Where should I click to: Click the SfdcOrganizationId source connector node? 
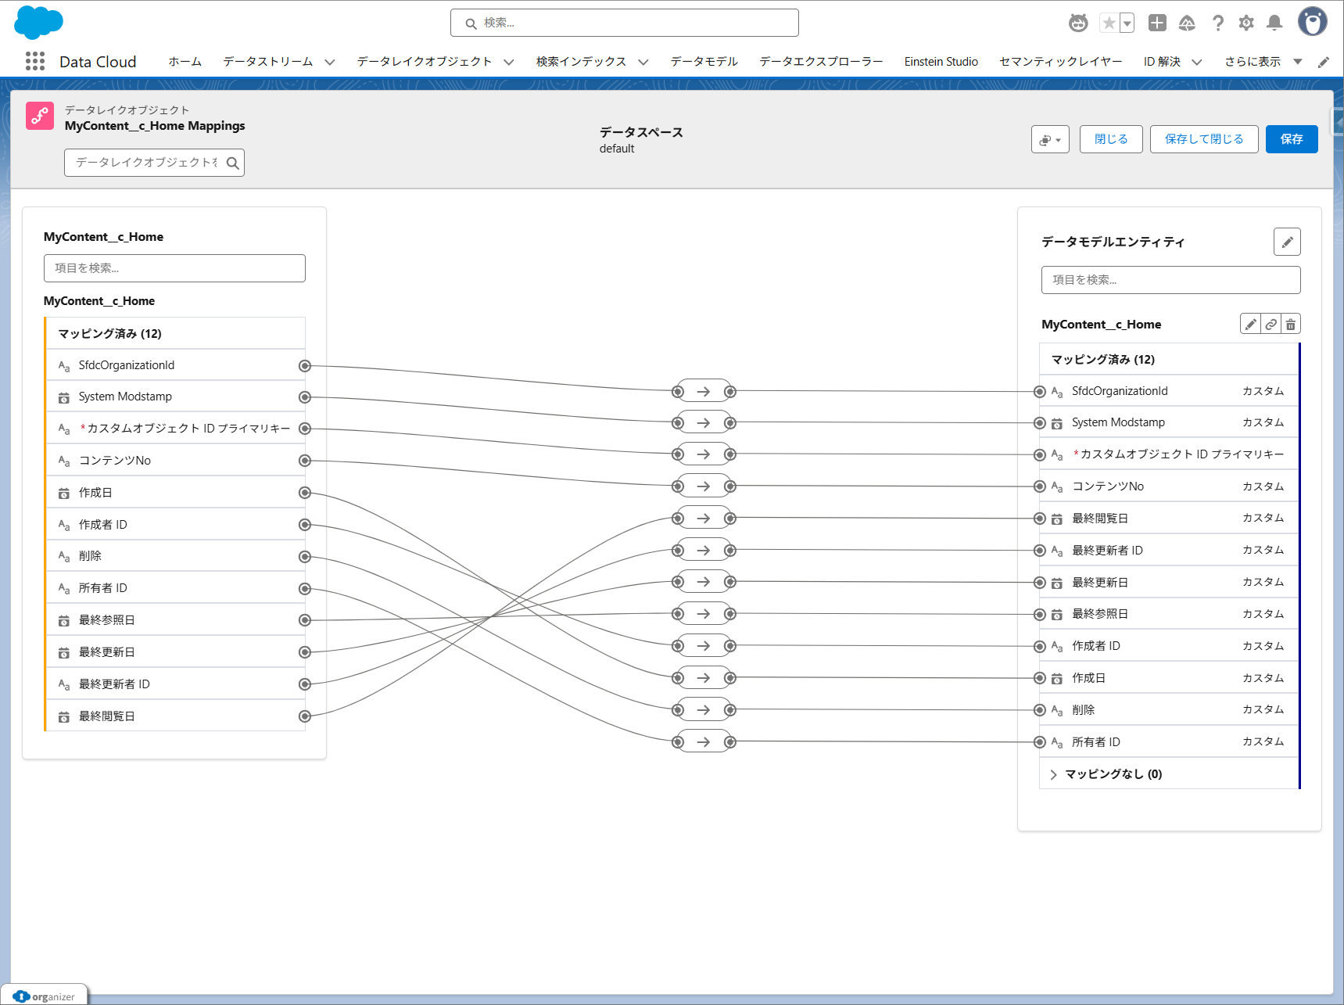(x=305, y=366)
